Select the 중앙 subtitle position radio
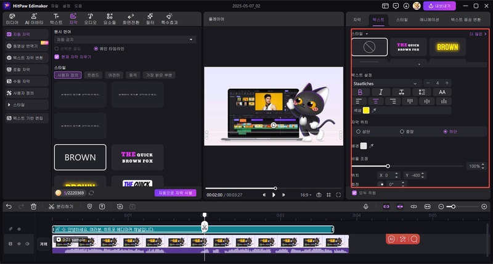 click(402, 131)
